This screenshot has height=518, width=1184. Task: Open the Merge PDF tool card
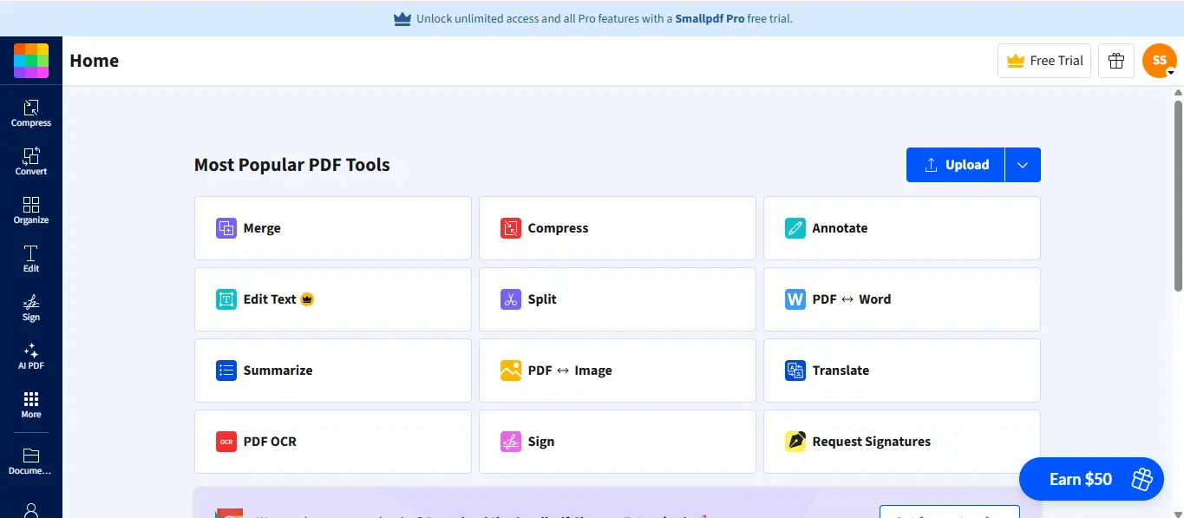[333, 228]
